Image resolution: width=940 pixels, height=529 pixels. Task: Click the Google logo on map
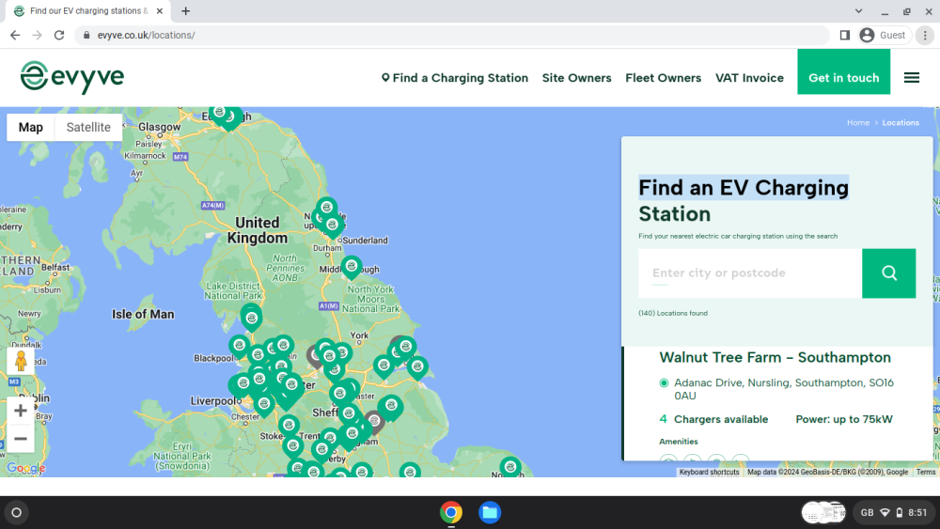(25, 468)
